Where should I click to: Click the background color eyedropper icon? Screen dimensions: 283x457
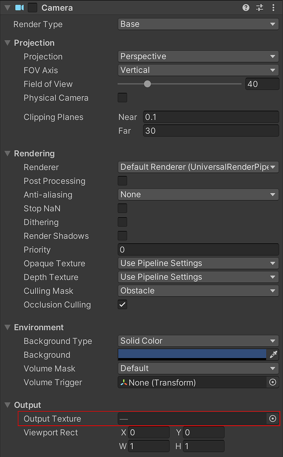(x=273, y=355)
